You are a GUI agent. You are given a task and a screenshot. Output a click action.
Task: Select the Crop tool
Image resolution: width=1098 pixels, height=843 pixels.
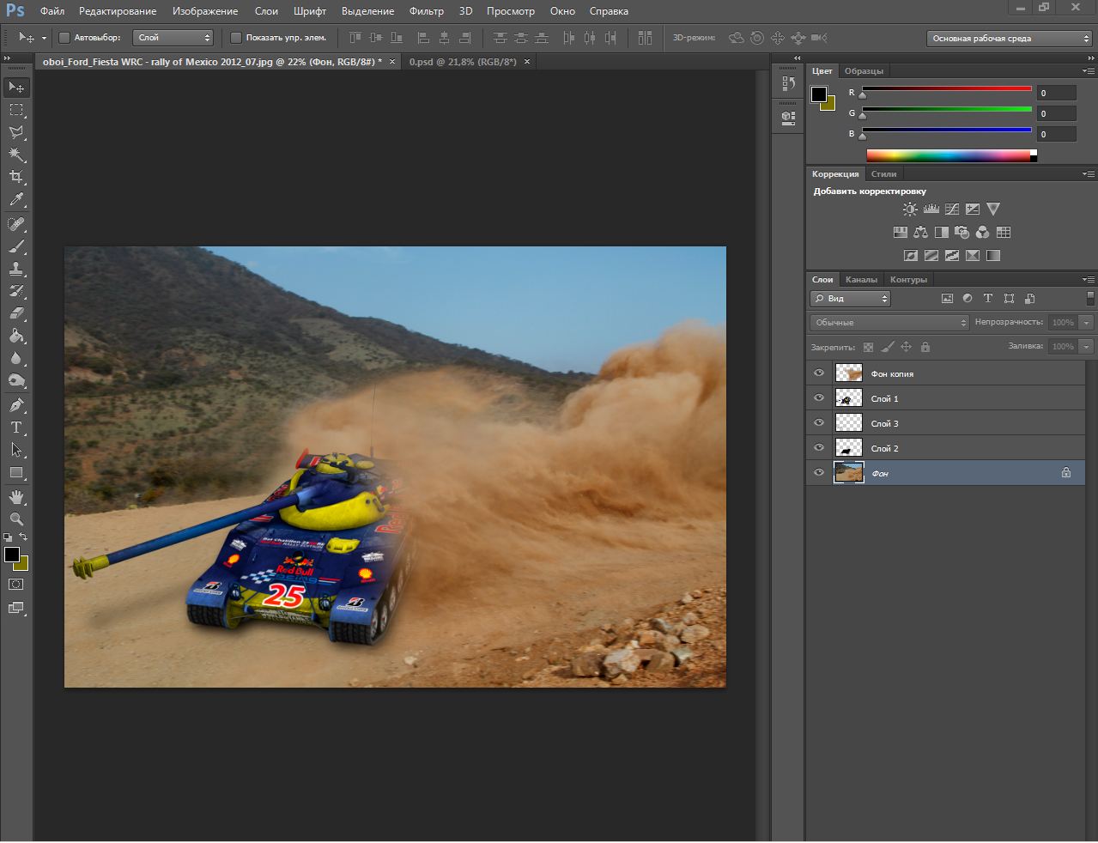(16, 177)
